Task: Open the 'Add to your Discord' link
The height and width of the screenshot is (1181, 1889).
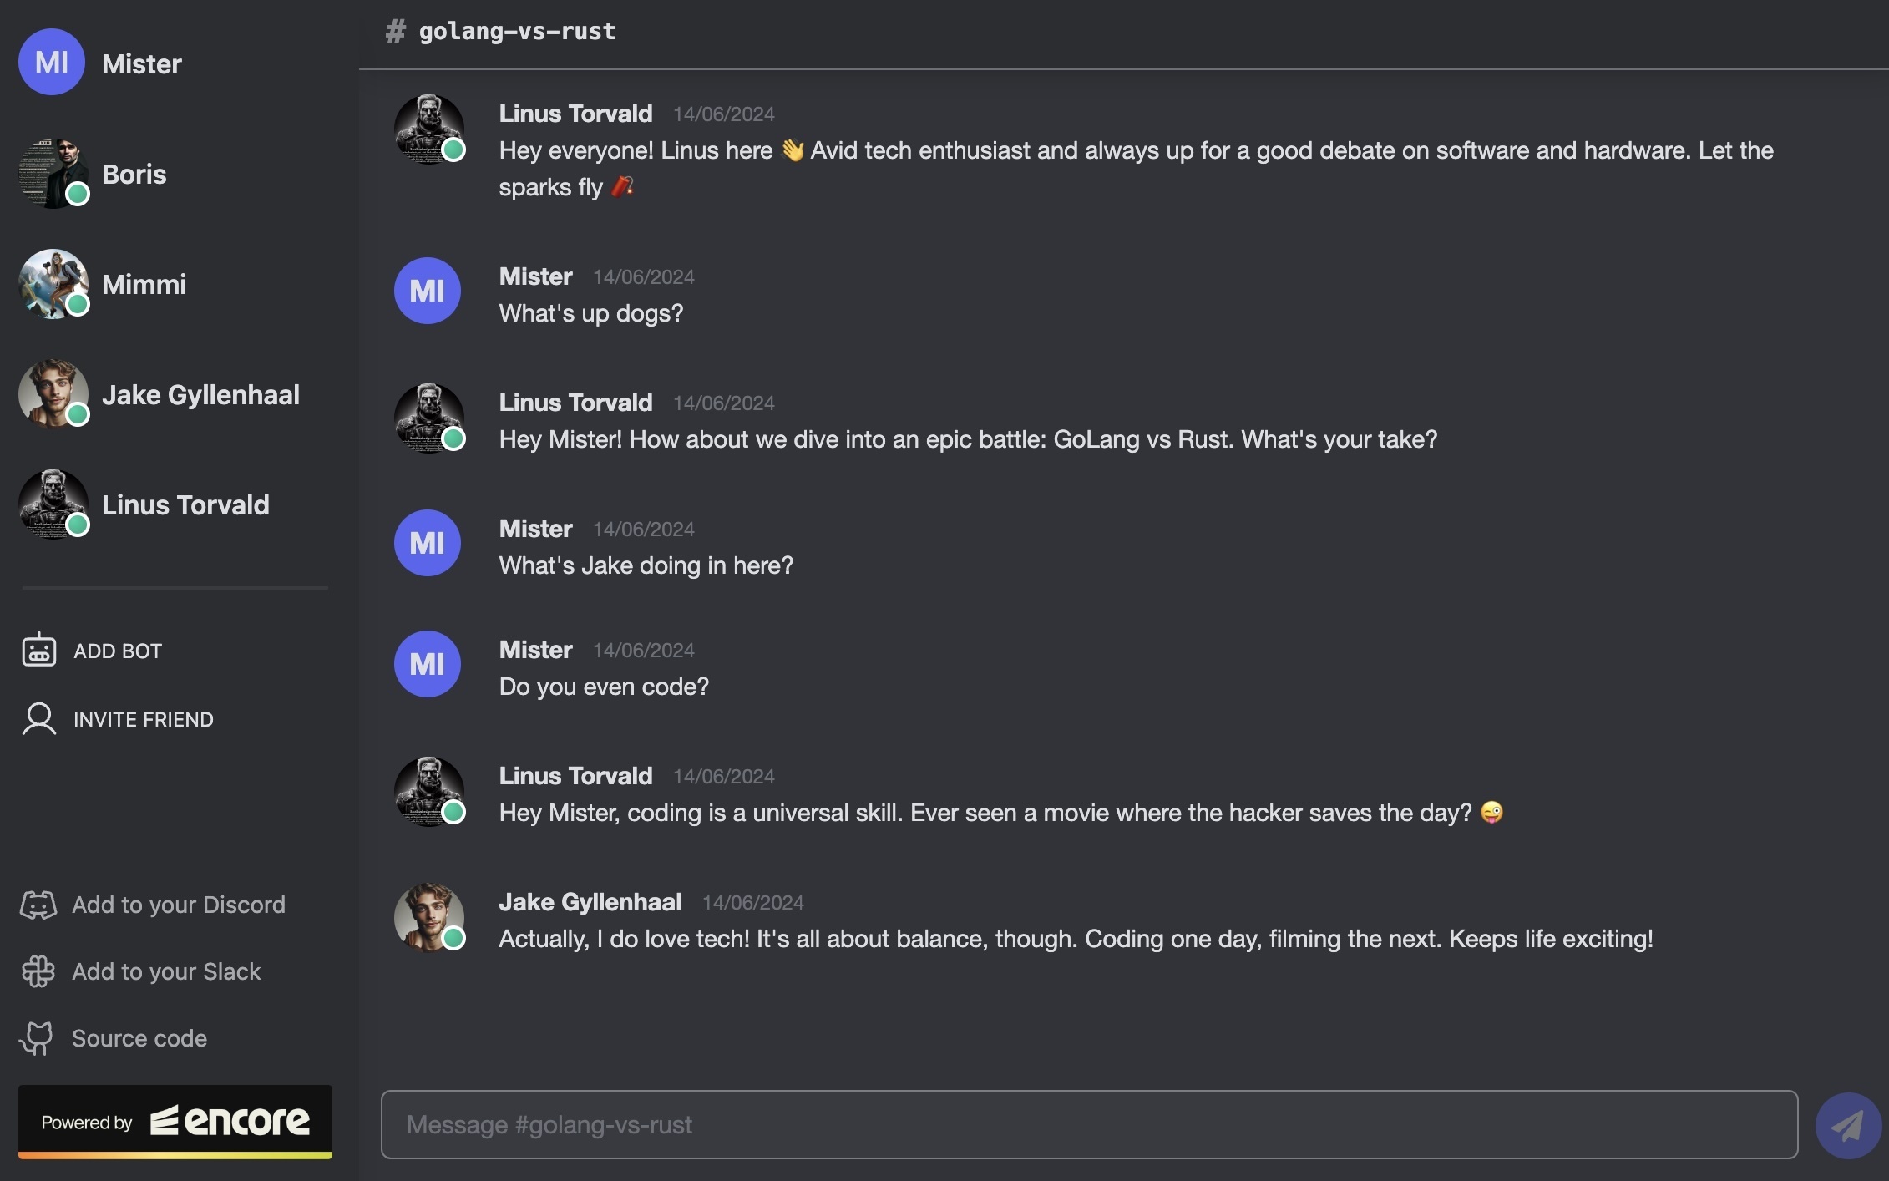Action: tap(178, 905)
